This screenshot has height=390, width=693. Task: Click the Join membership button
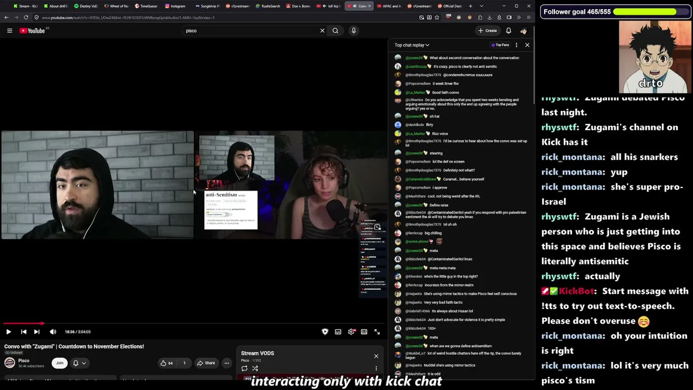coord(60,363)
